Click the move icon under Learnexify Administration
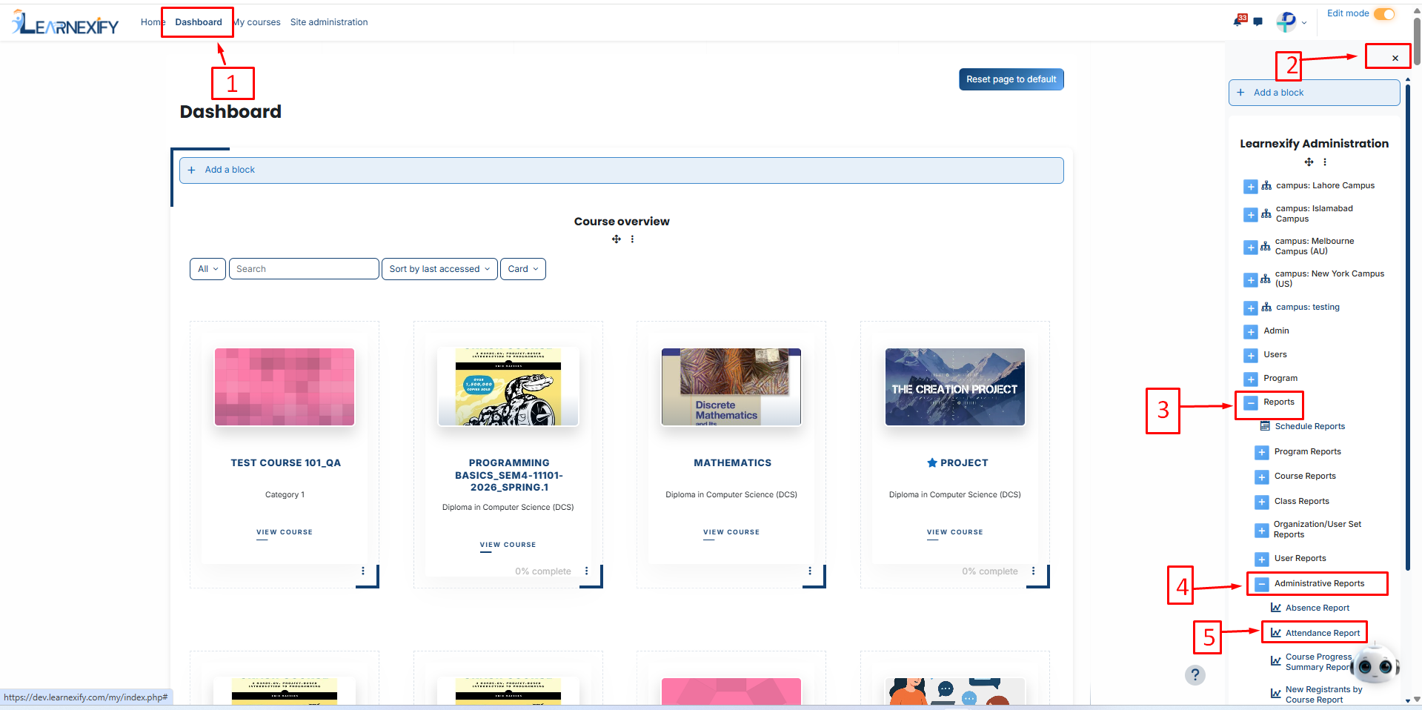The width and height of the screenshot is (1422, 710). coord(1309,162)
